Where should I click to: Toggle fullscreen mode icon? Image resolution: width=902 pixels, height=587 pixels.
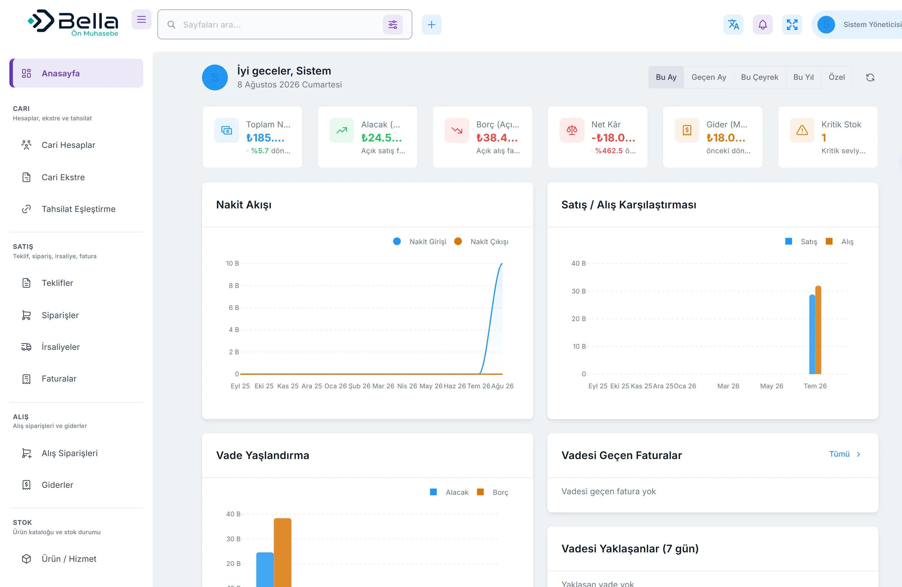(792, 25)
